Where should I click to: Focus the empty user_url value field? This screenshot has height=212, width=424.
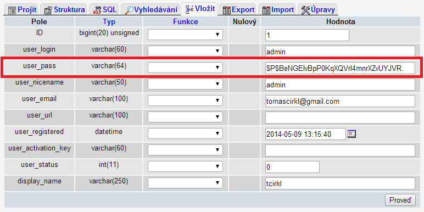click(340, 118)
